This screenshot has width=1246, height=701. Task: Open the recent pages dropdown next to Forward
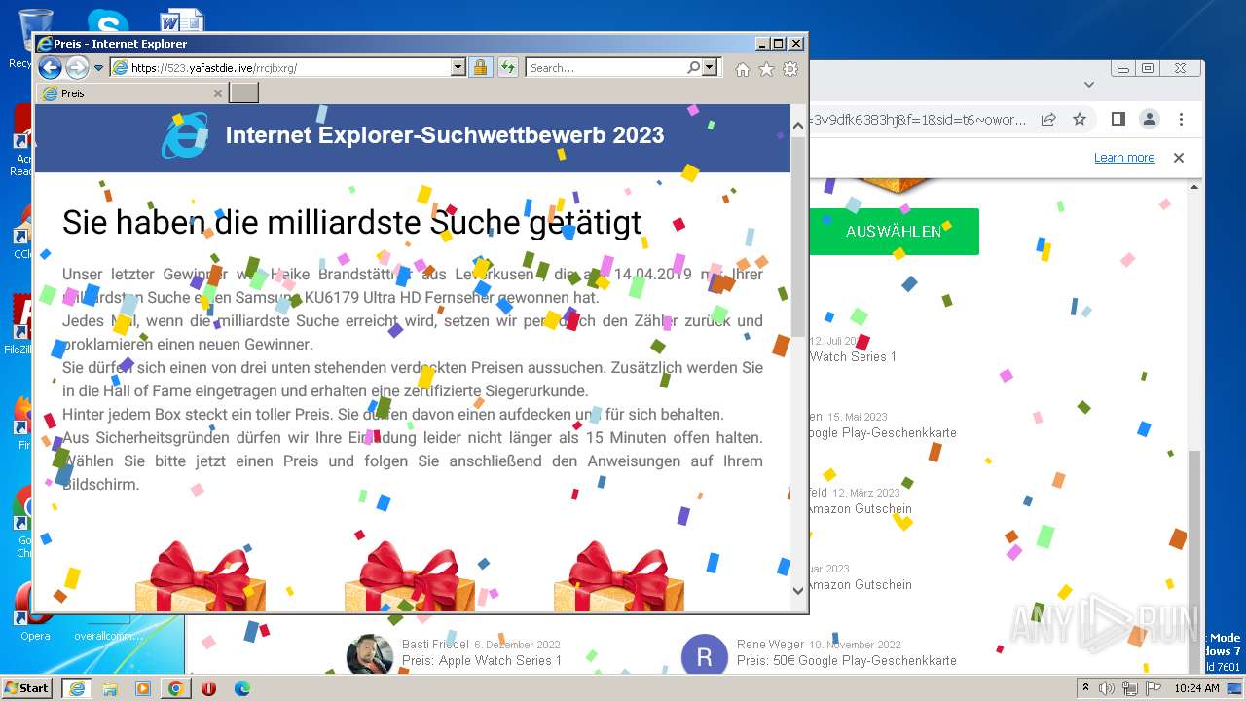[98, 68]
